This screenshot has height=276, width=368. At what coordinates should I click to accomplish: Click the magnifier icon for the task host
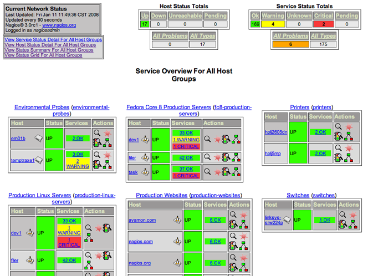207,172
